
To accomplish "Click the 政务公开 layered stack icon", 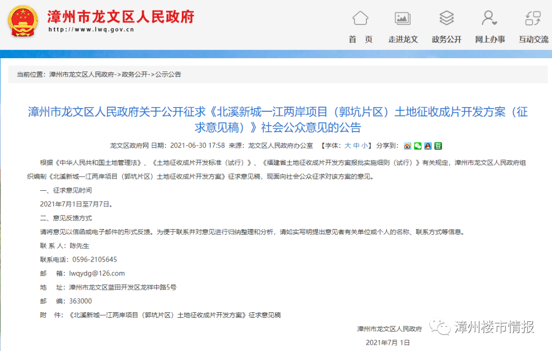I will coord(446,18).
